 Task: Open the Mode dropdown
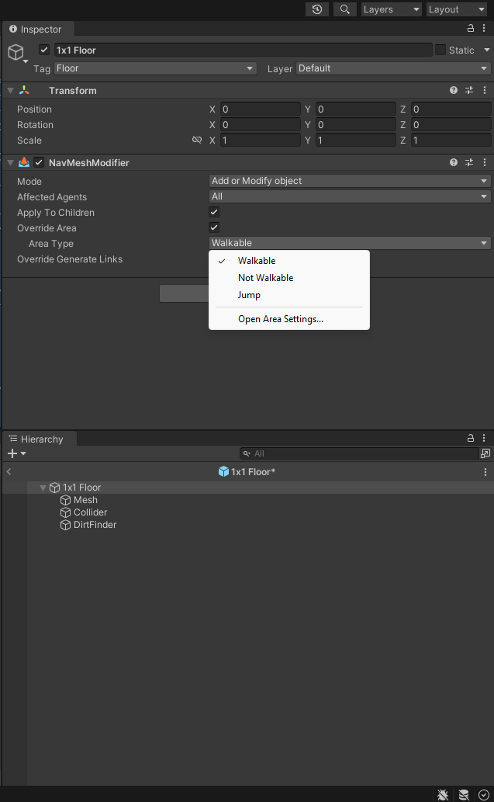pos(350,181)
